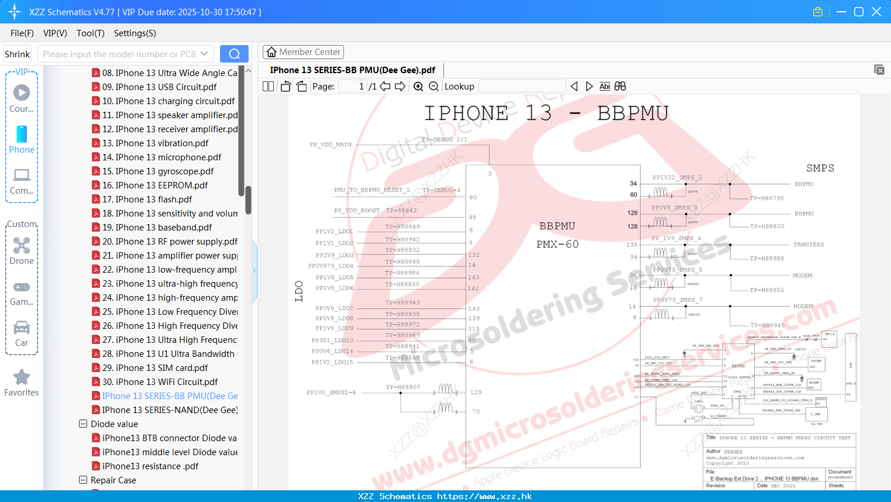Toggle the Abi whole-word match option
The image size is (891, 502).
click(605, 86)
